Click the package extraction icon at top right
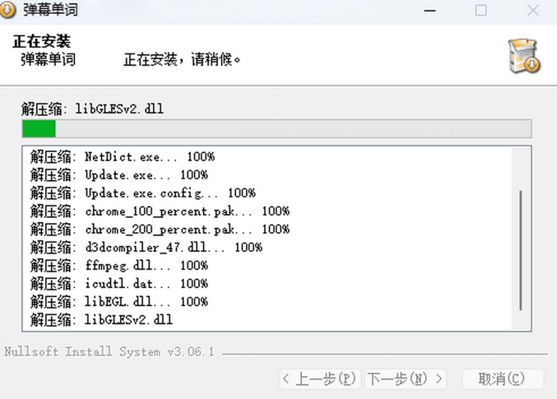Image resolution: width=557 pixels, height=399 pixels. pyautogui.click(x=523, y=55)
